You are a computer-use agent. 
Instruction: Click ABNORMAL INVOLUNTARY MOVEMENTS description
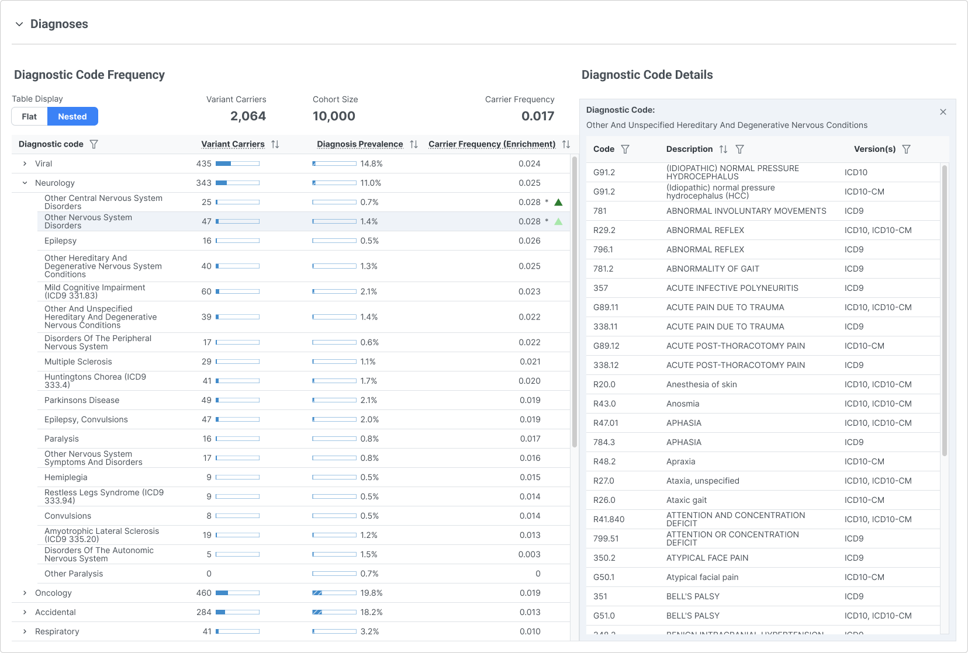746,211
